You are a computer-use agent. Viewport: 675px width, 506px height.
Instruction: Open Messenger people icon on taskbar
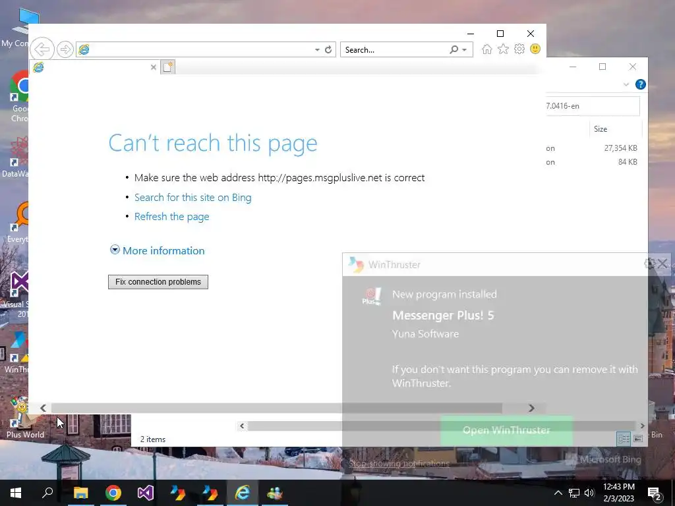275,493
